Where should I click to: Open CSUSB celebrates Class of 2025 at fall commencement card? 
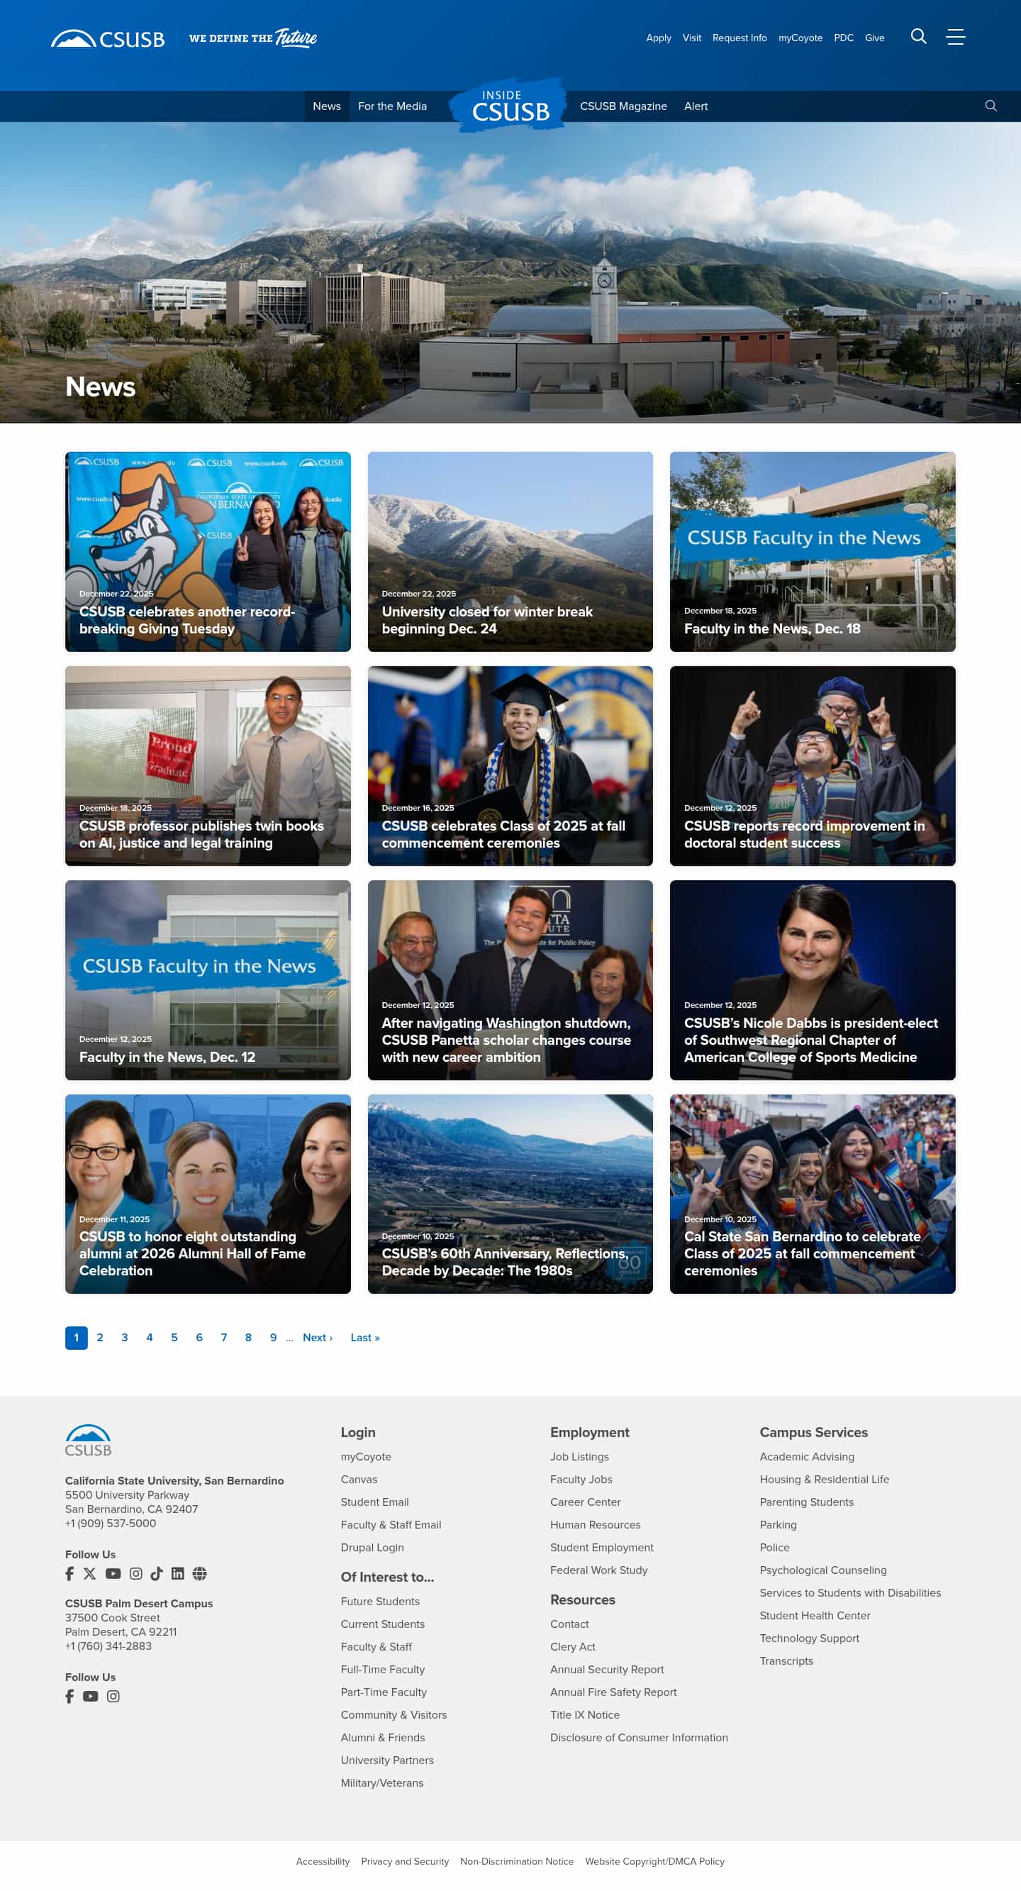[510, 765]
